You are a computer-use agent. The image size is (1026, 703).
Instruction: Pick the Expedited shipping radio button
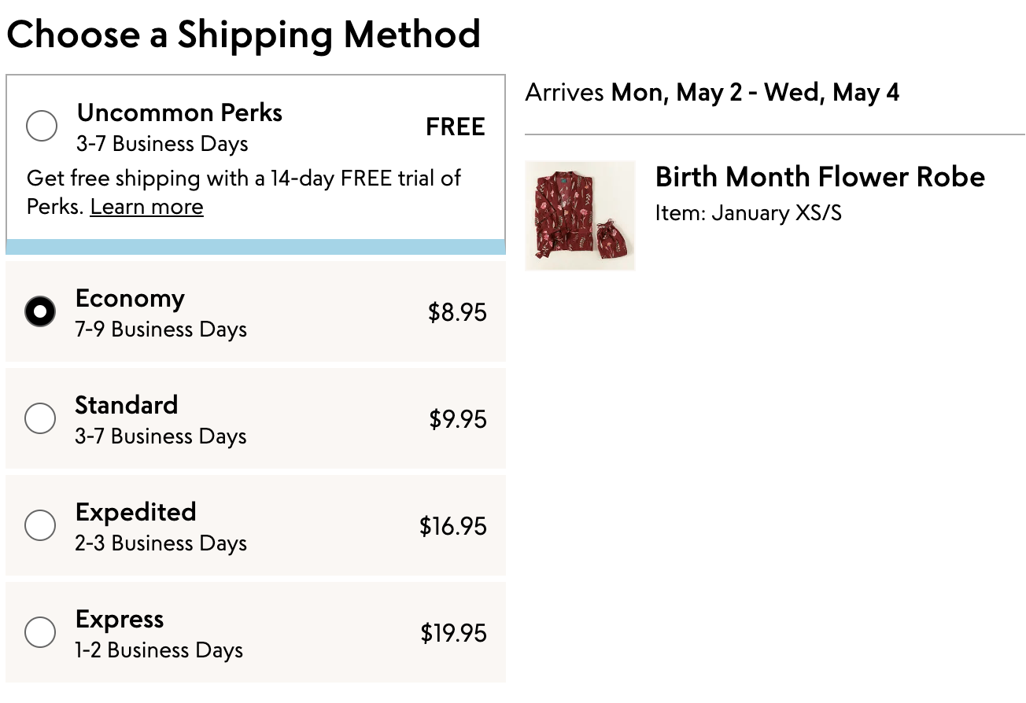point(40,525)
